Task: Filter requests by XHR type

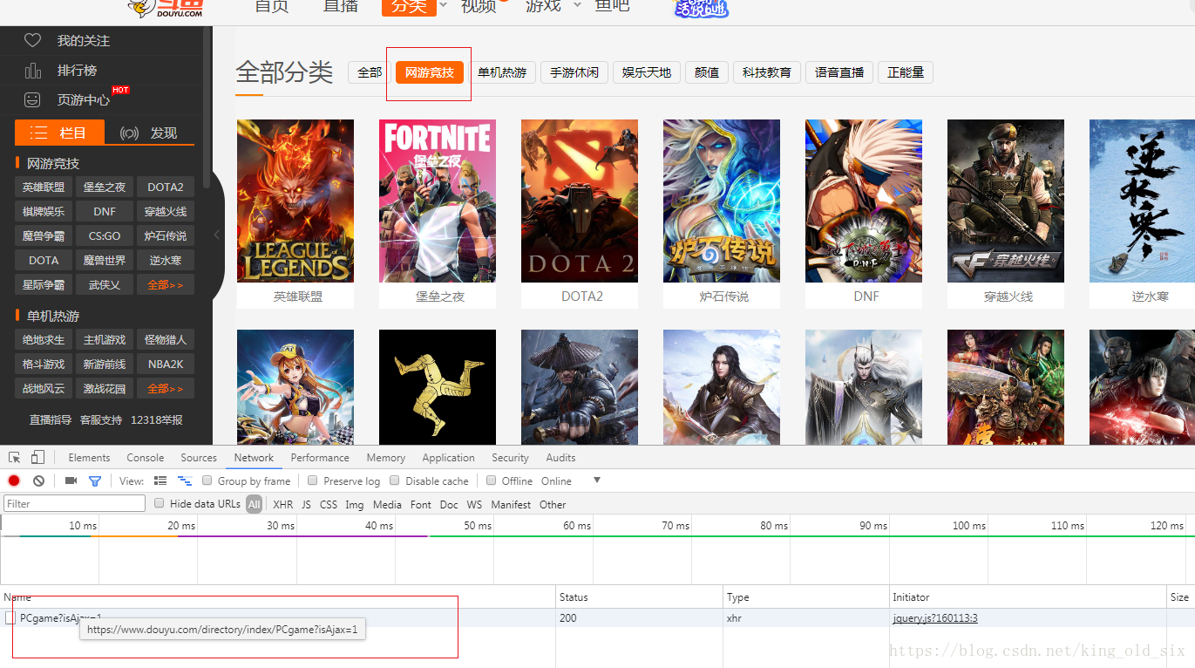Action: click(x=282, y=504)
